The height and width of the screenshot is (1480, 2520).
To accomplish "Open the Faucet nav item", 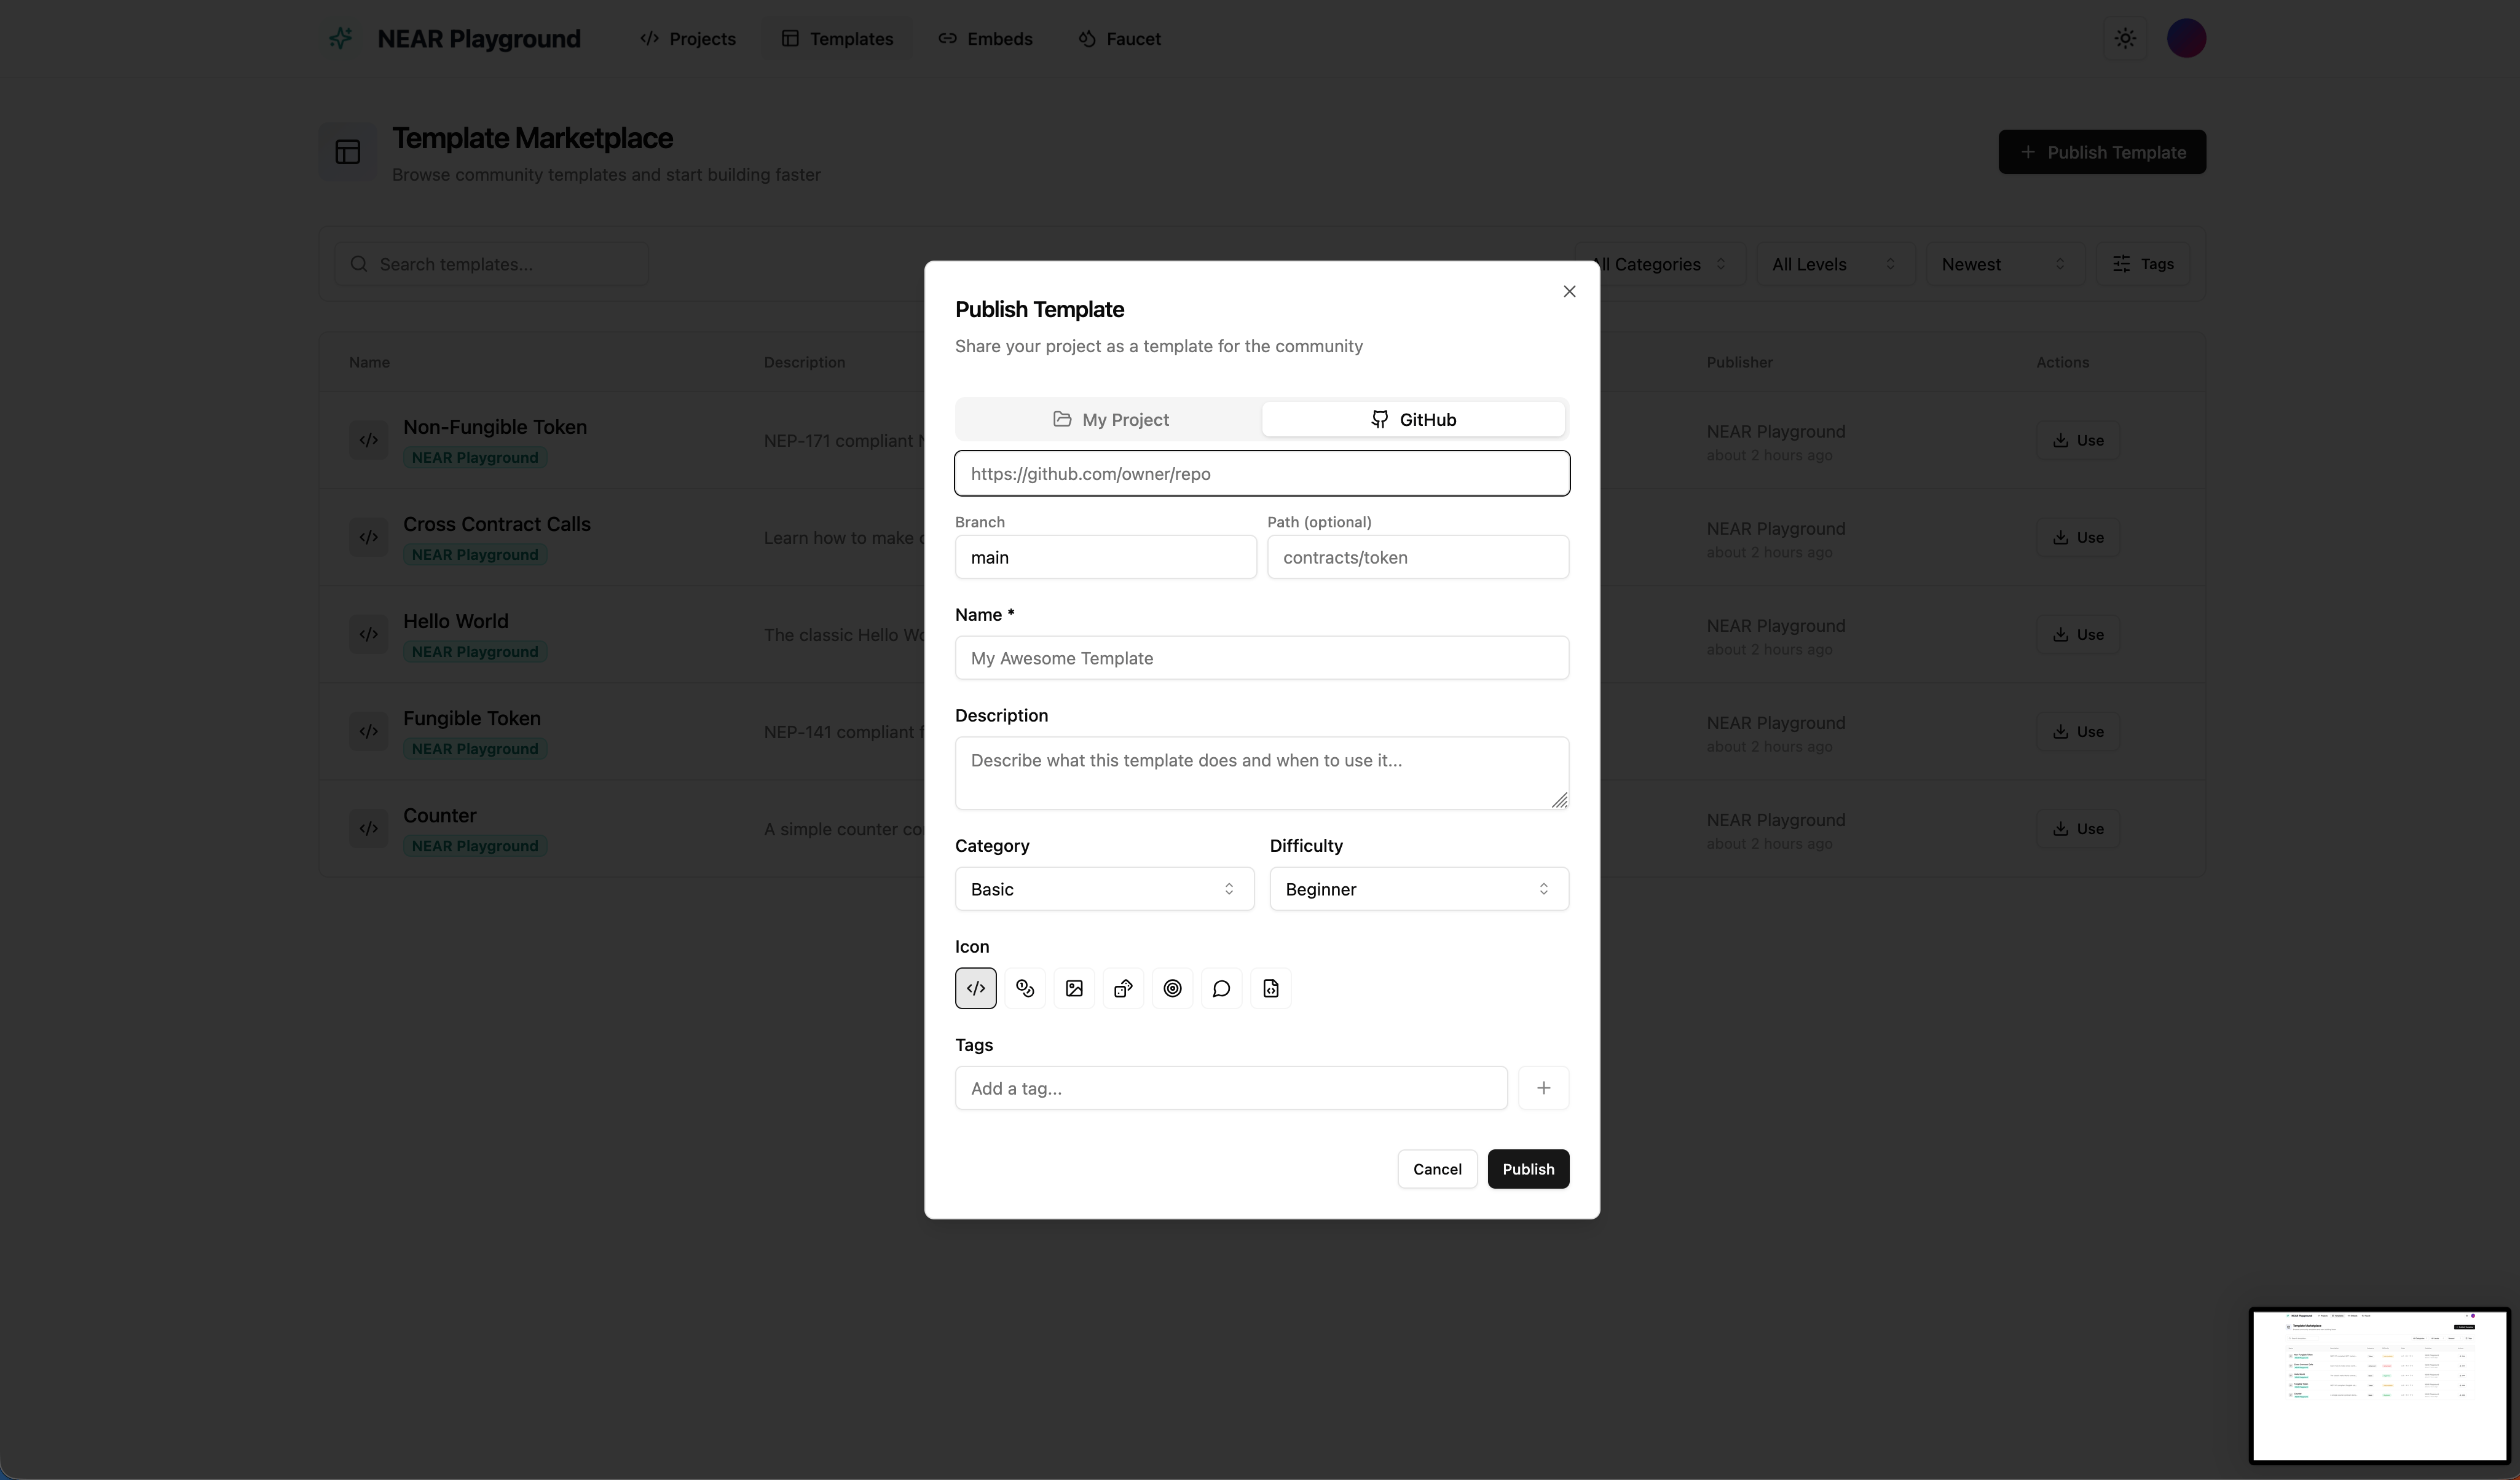I will (x=1119, y=38).
